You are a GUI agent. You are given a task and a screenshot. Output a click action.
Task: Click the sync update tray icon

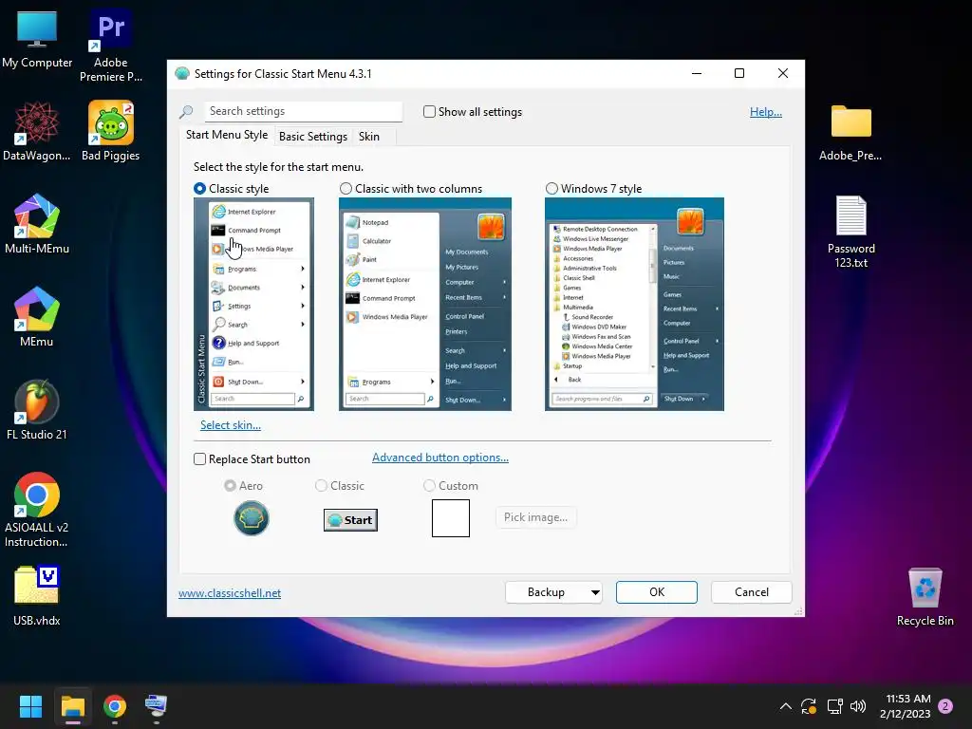pyautogui.click(x=809, y=706)
